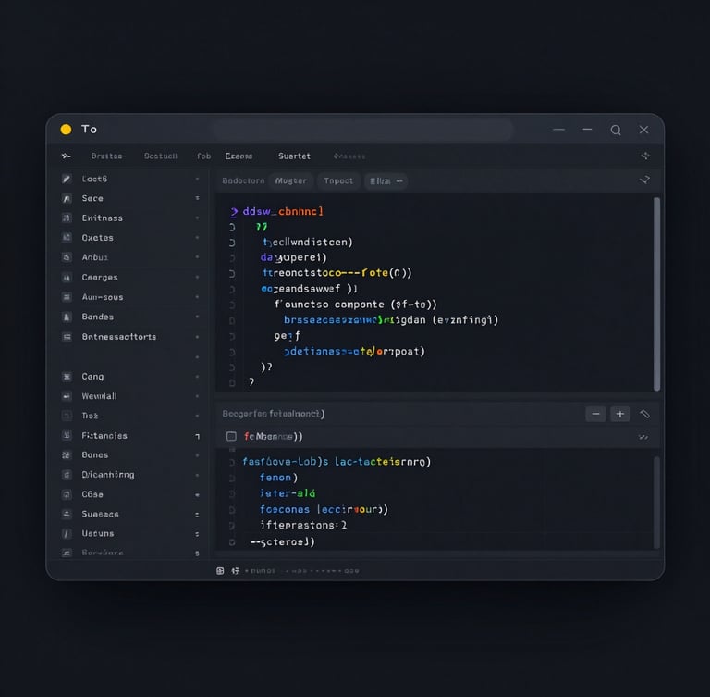Click the icon beside the Oxetes row

click(67, 237)
